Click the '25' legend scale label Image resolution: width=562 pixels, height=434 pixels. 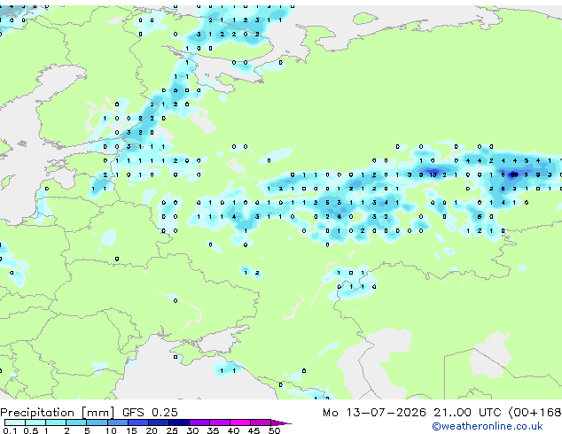[x=172, y=430]
